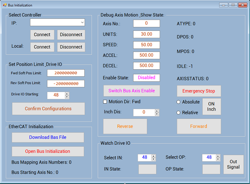Edit the UNITS value field
The width and height of the screenshot is (250, 184).
tap(147, 34)
